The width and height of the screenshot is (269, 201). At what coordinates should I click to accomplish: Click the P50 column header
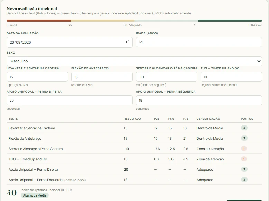pos(171,119)
